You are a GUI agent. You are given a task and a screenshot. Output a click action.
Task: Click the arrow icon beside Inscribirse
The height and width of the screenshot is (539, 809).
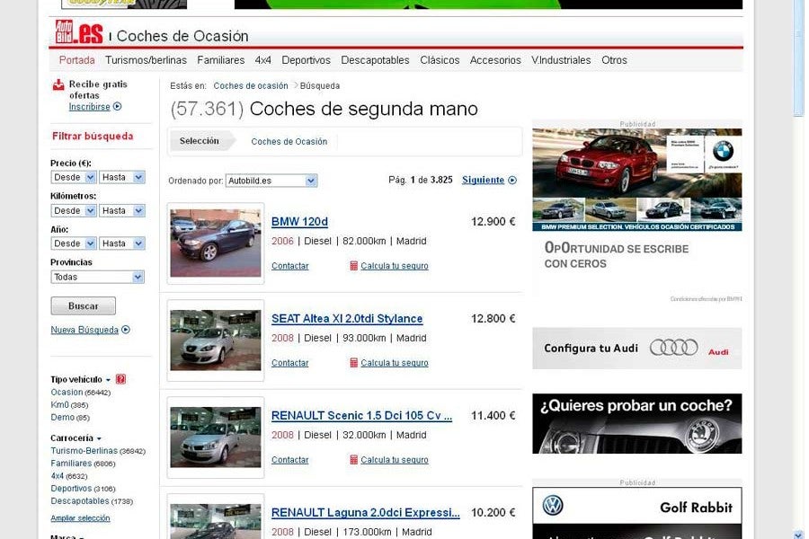[117, 107]
